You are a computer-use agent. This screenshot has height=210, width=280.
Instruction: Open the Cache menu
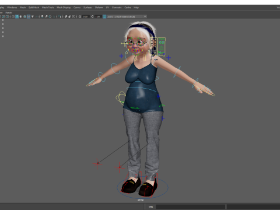pos(128,8)
